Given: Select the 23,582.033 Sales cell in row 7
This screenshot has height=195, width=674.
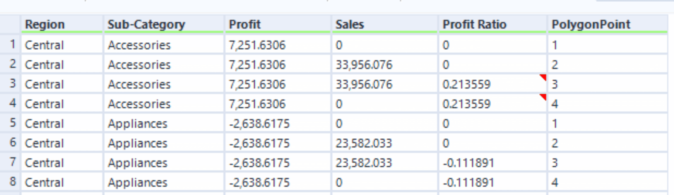Looking at the screenshot, I should click(x=385, y=163).
